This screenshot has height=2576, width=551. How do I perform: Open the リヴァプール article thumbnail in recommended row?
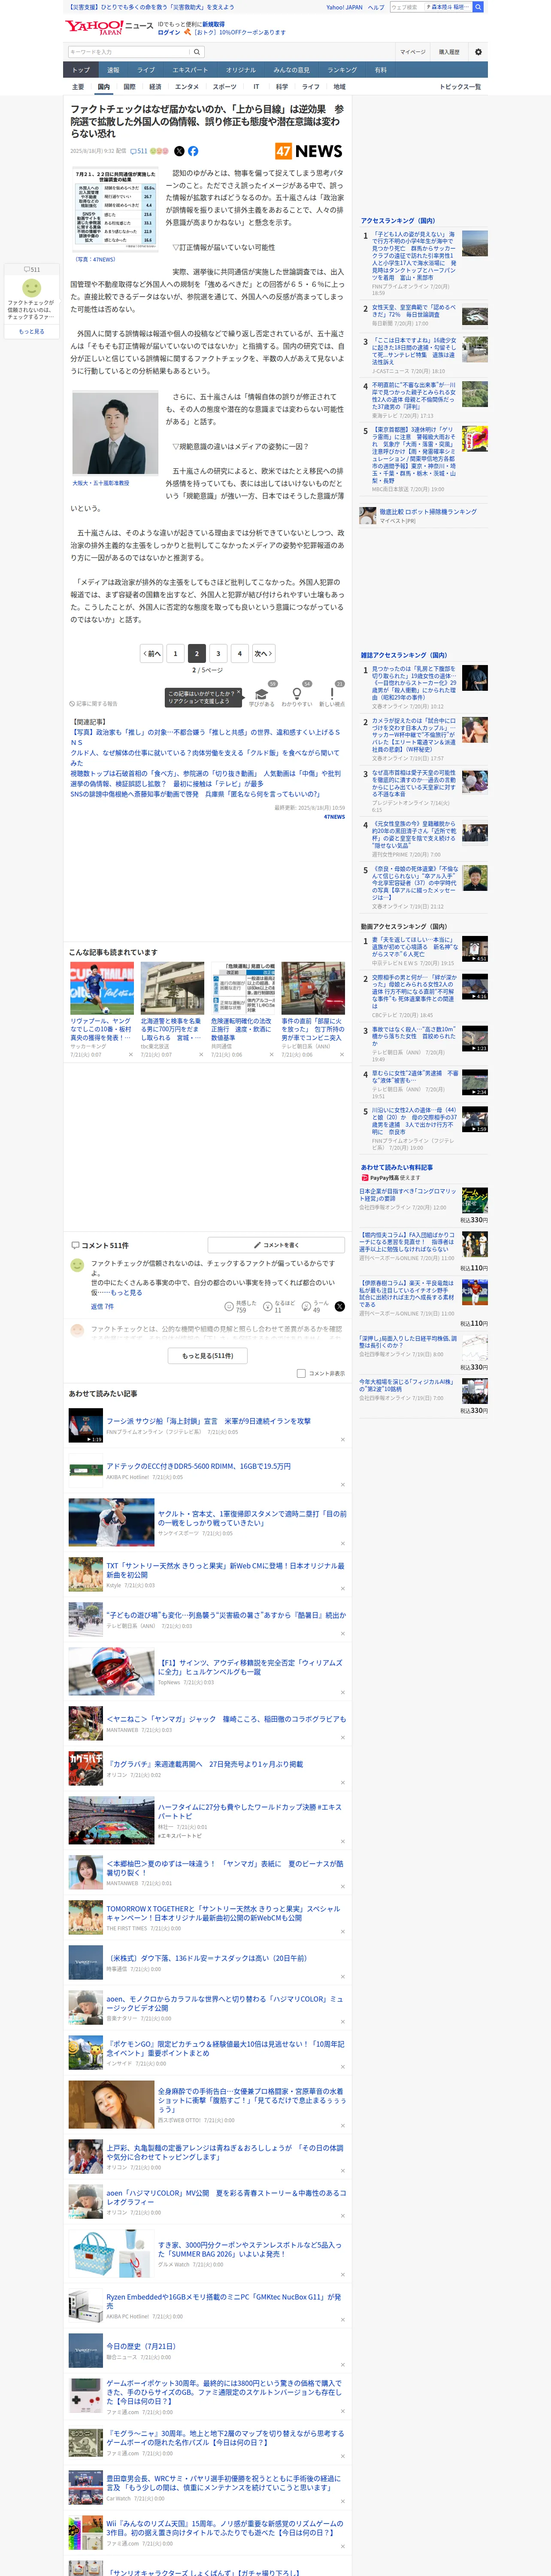pyautogui.click(x=102, y=988)
